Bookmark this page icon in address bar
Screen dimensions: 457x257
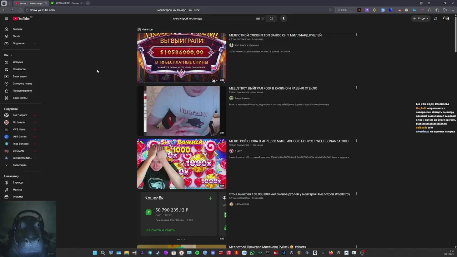(330, 10)
